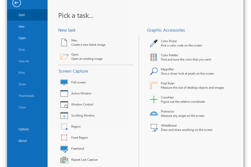Click 'Open an existing image' text
This screenshot has height=167, width=251.
tap(87, 59)
